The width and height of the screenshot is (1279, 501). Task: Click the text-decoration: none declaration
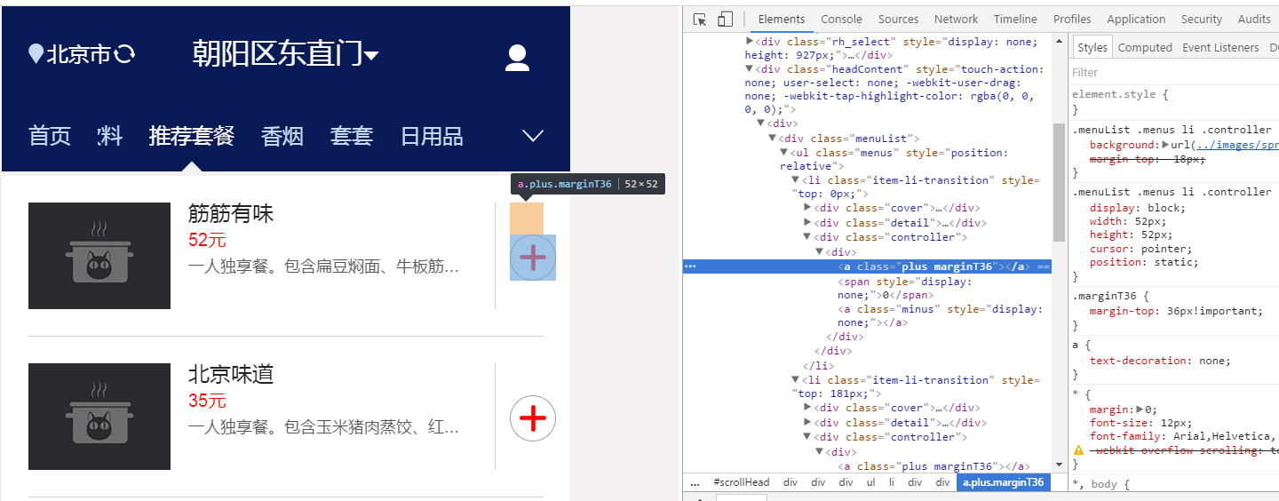click(1160, 361)
